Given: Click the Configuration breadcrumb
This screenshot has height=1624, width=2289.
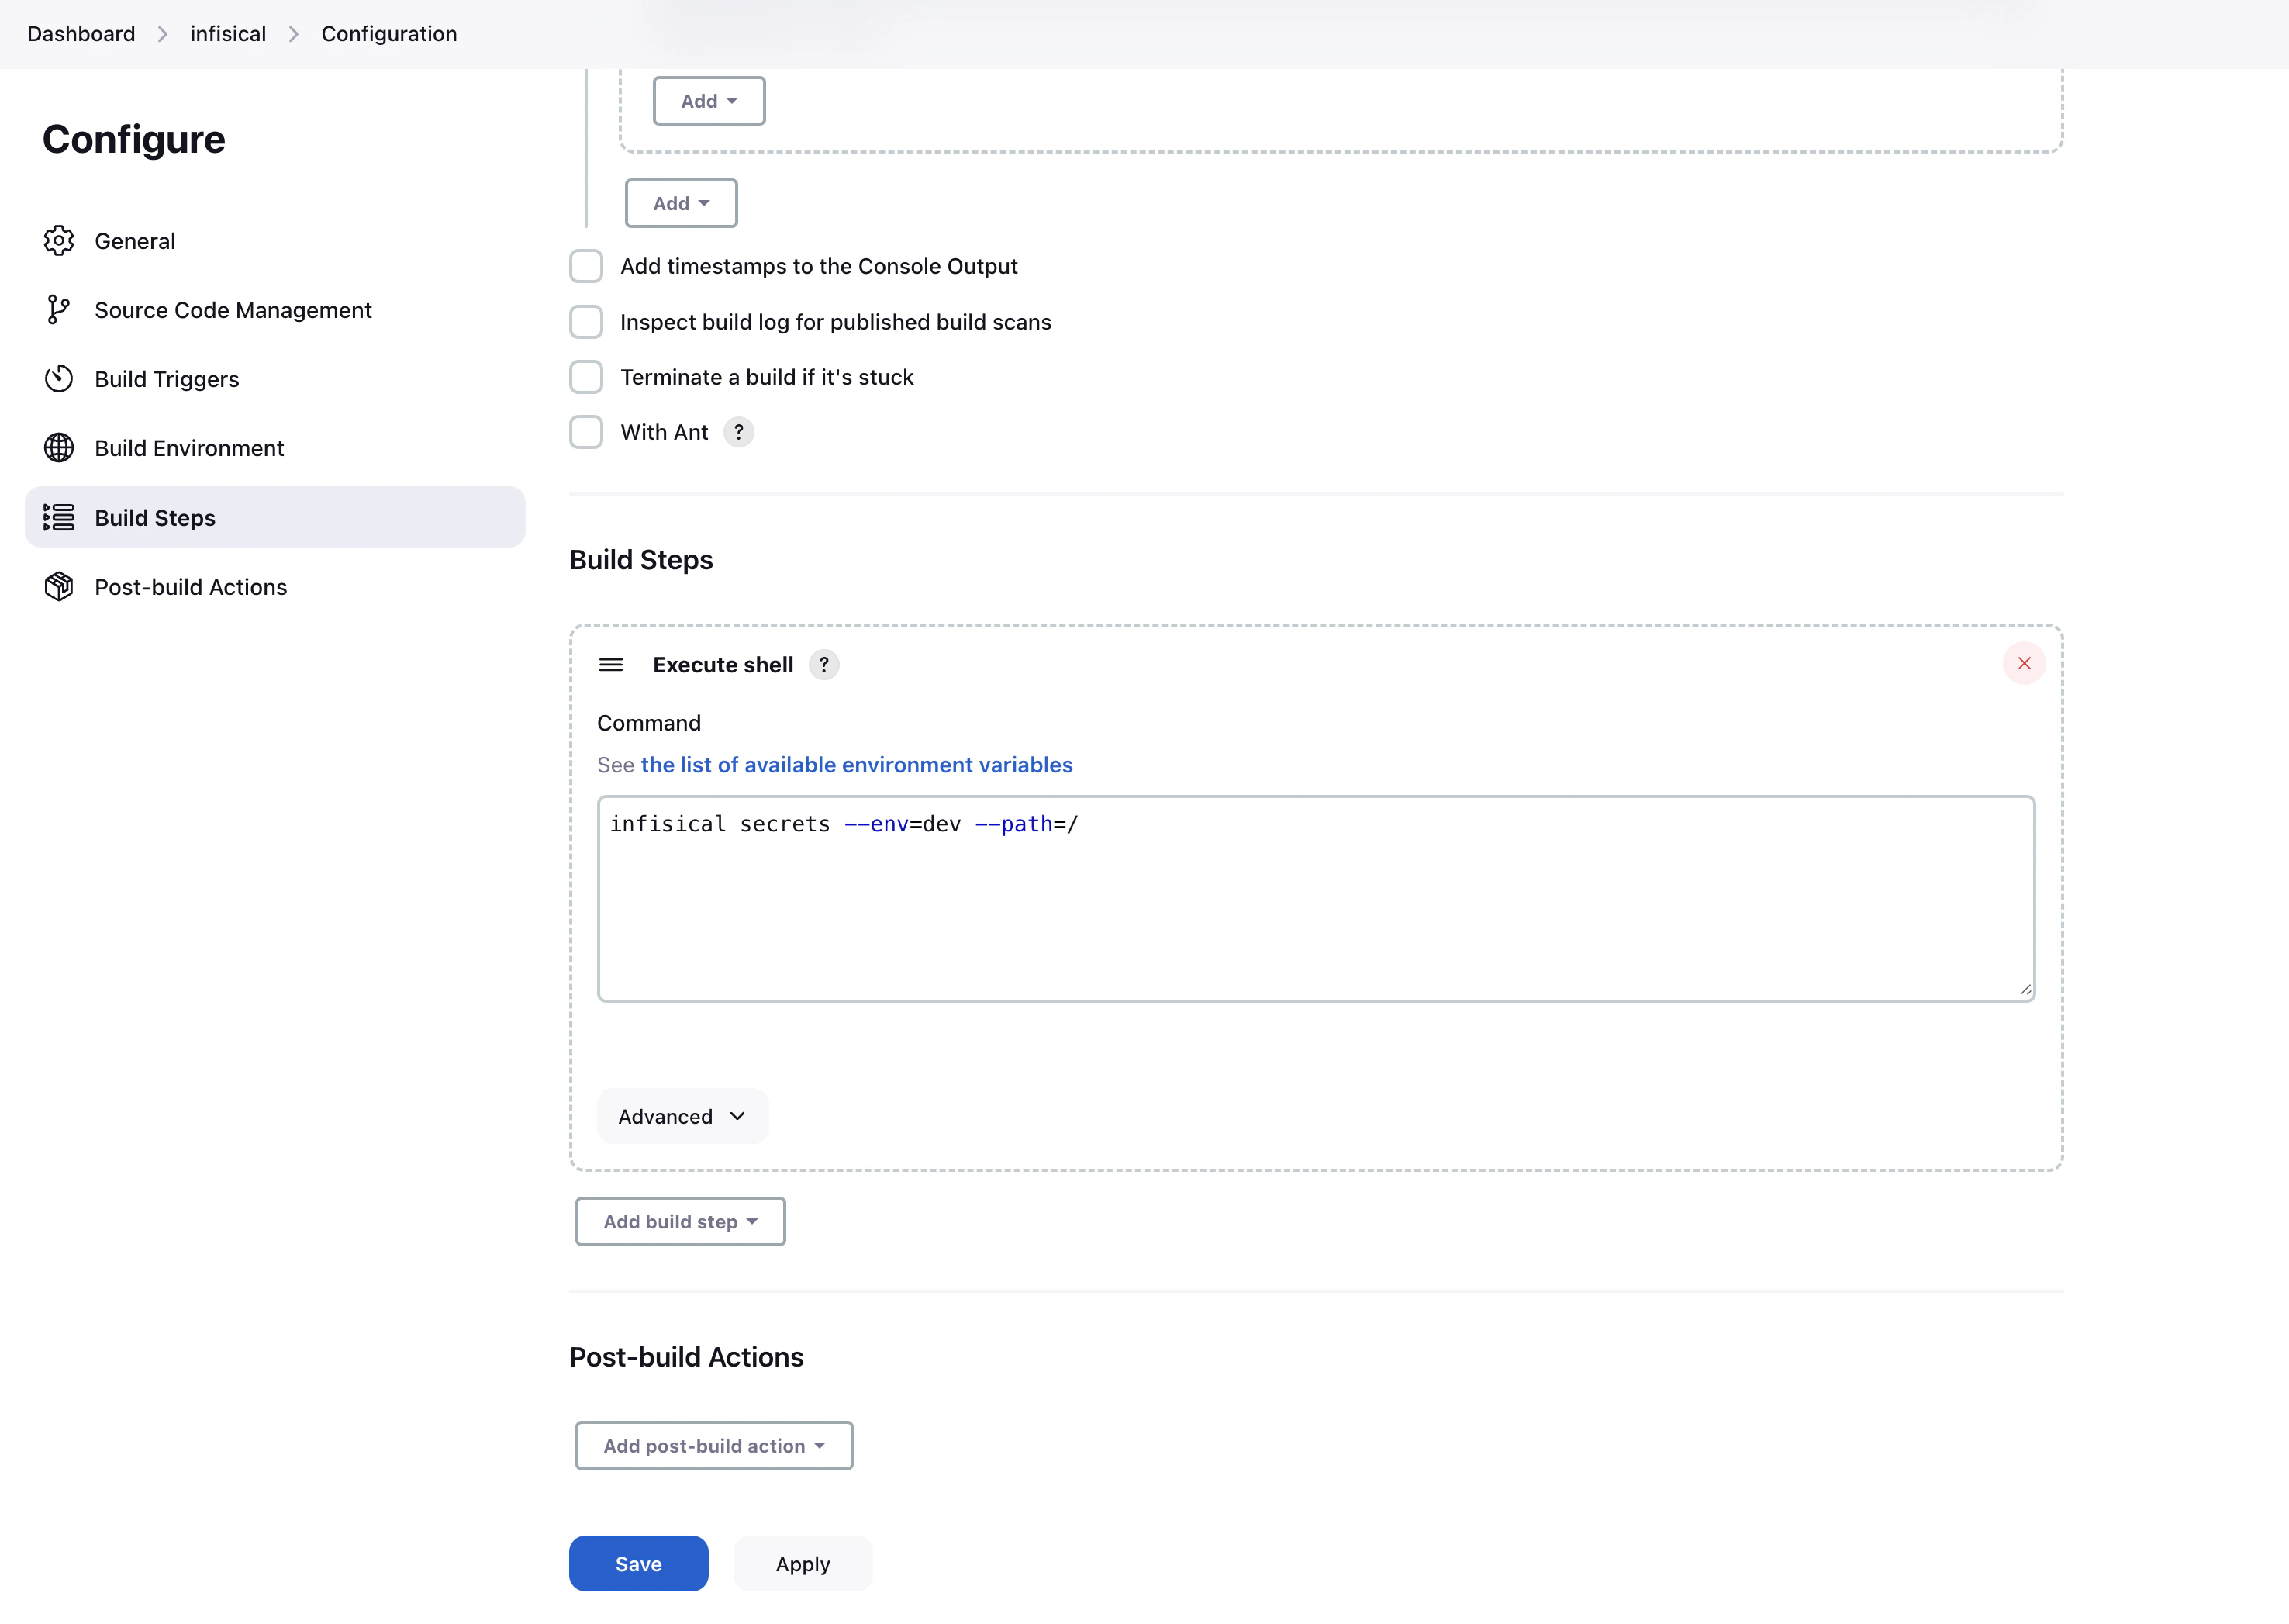Looking at the screenshot, I should [x=388, y=34].
